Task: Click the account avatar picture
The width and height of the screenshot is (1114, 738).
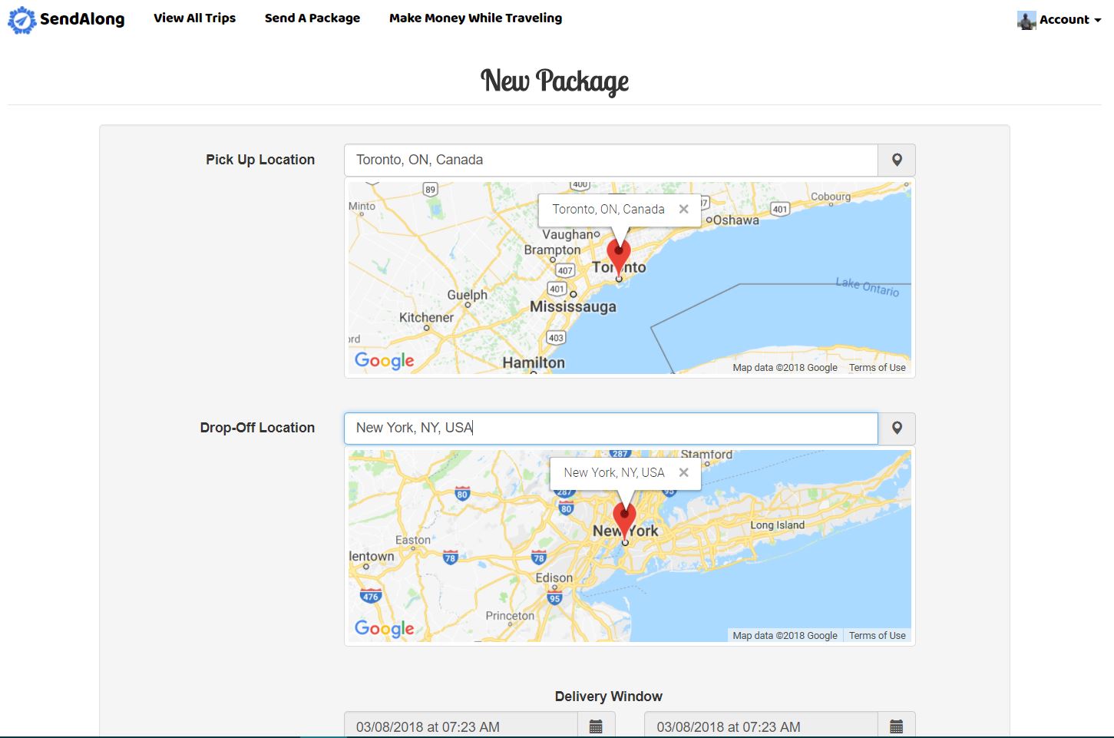Action: pos(1026,20)
